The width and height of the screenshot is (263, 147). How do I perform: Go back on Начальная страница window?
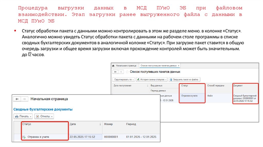tap(17, 99)
